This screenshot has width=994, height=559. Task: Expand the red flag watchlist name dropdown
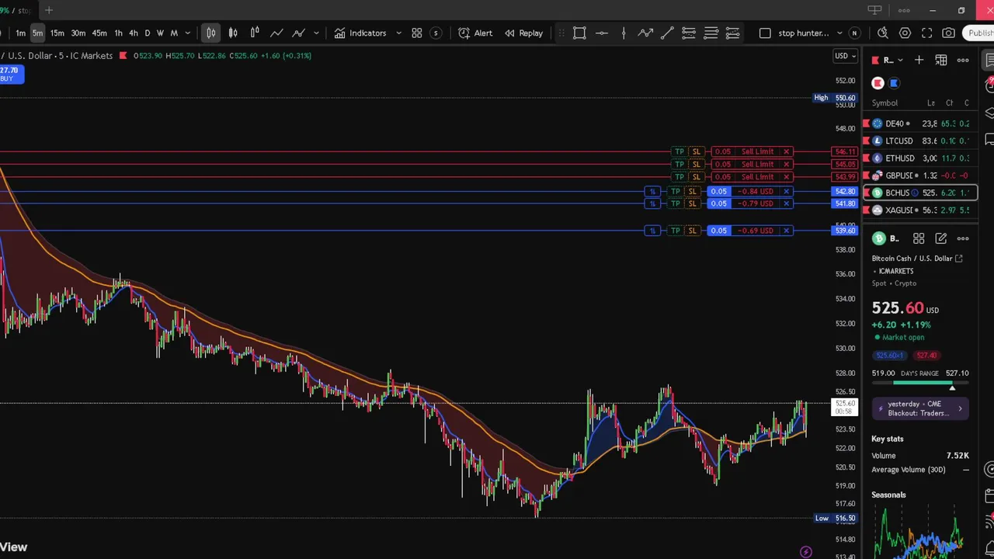(x=900, y=60)
